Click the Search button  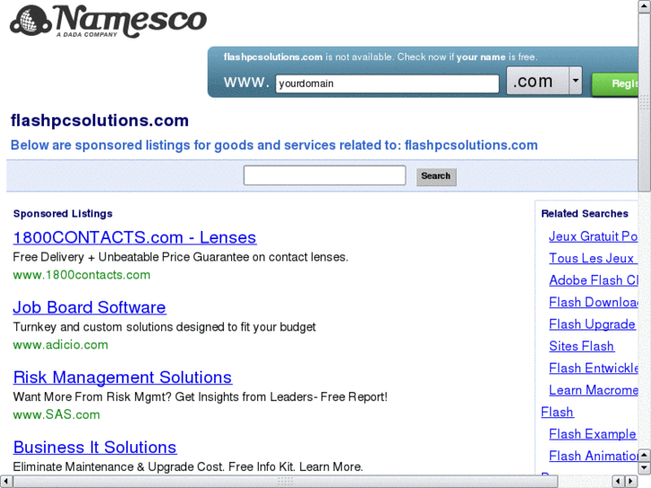pyautogui.click(x=436, y=176)
